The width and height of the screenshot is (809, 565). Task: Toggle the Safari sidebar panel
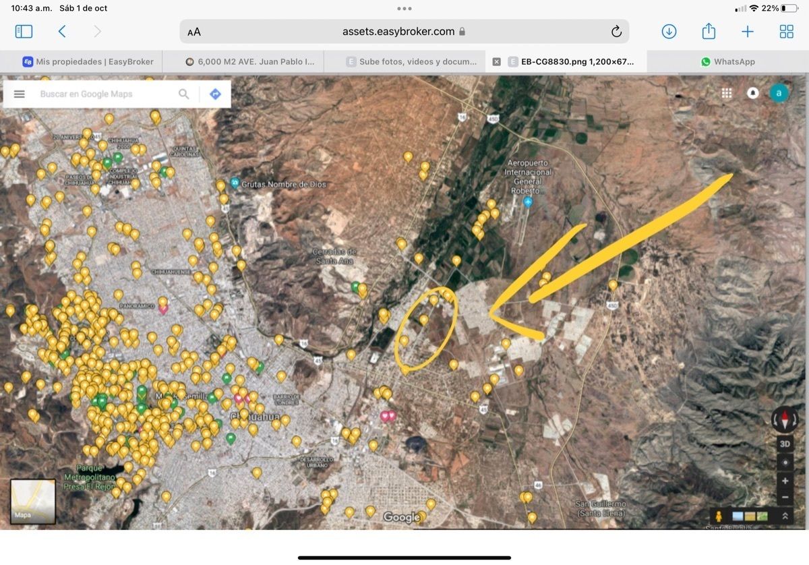pos(24,32)
